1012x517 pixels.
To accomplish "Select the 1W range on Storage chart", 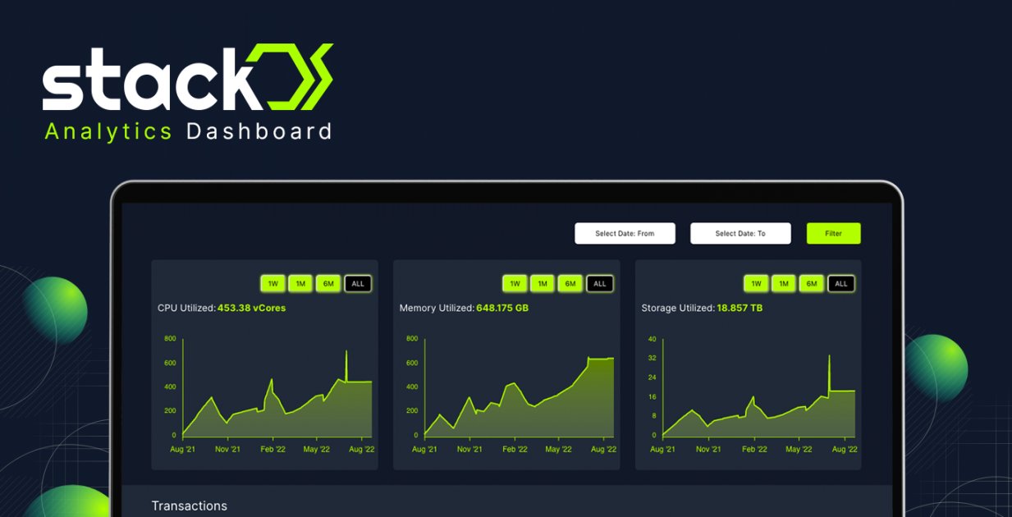I will [755, 283].
